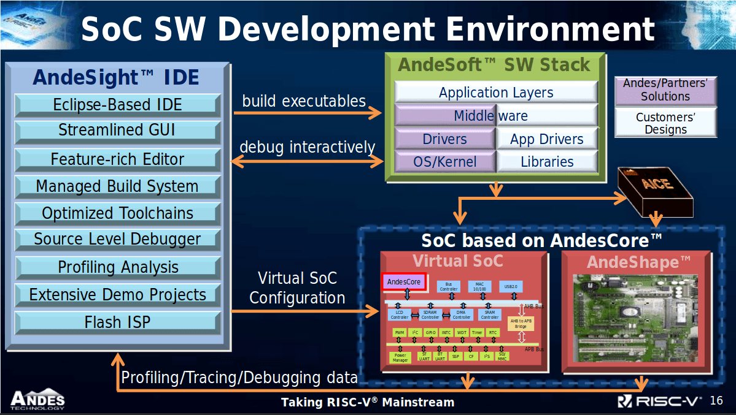This screenshot has height=415, width=736.
Task: Select the Flash ISP box
Action: click(x=117, y=322)
